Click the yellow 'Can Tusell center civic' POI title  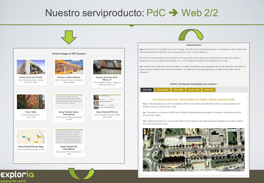click(x=193, y=99)
